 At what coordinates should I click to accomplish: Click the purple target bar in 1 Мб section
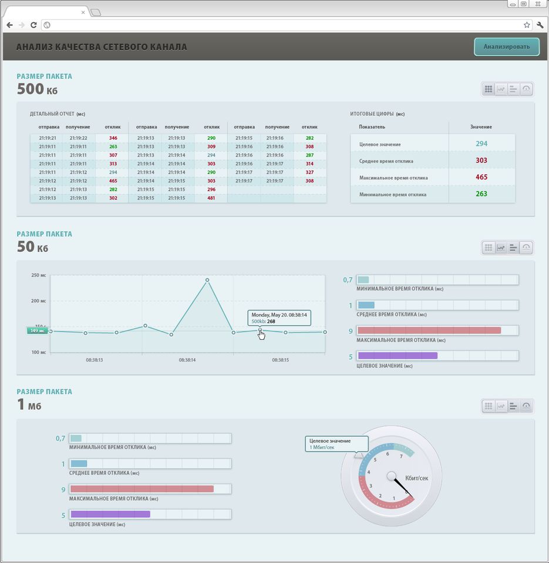click(110, 514)
